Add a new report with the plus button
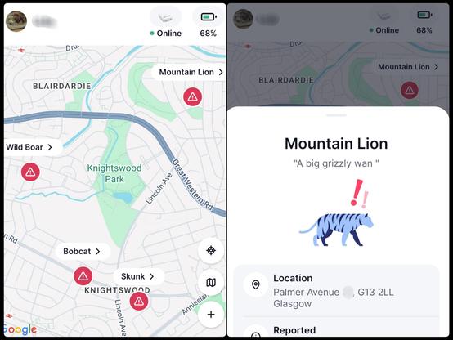Image resolution: width=453 pixels, height=340 pixels. pos(211,315)
